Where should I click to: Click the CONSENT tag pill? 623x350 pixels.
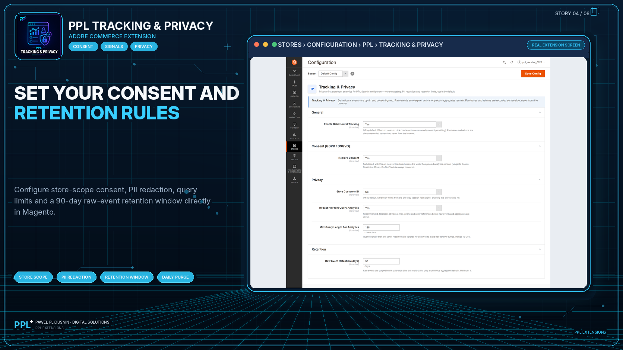[83, 46]
